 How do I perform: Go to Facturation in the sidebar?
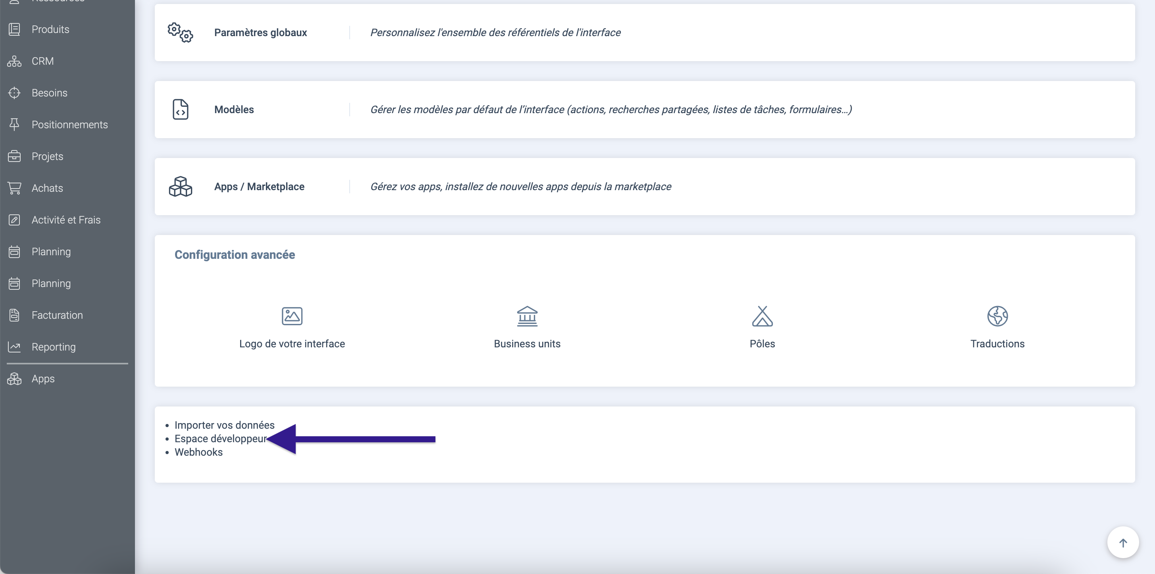click(x=57, y=315)
